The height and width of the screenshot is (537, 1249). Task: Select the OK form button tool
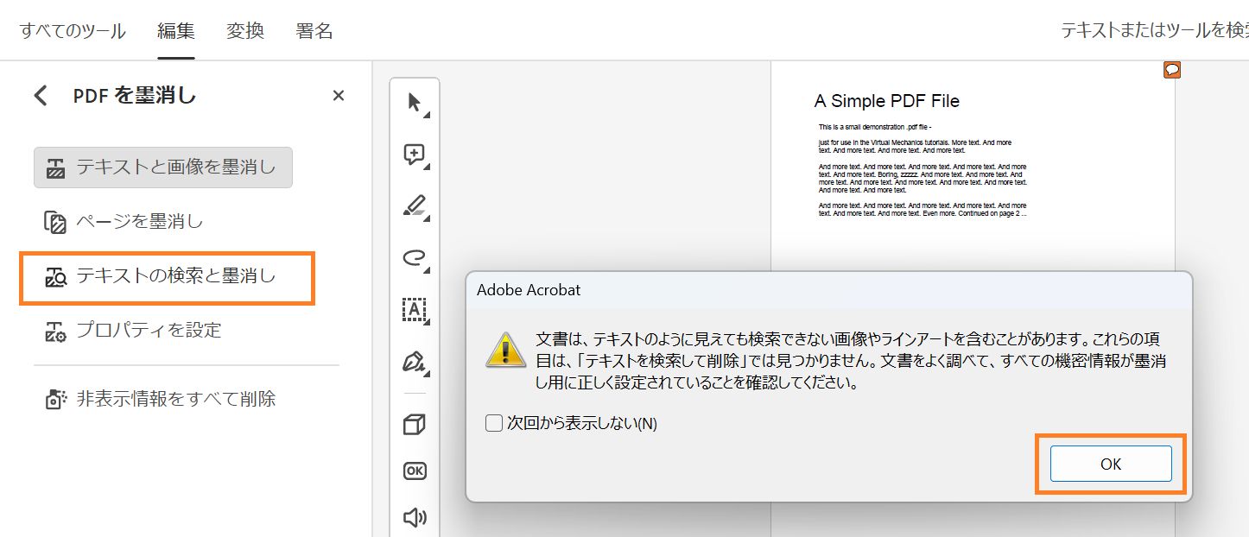tap(415, 471)
